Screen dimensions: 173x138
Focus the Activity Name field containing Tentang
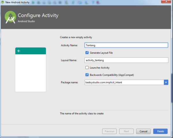pos(126,45)
